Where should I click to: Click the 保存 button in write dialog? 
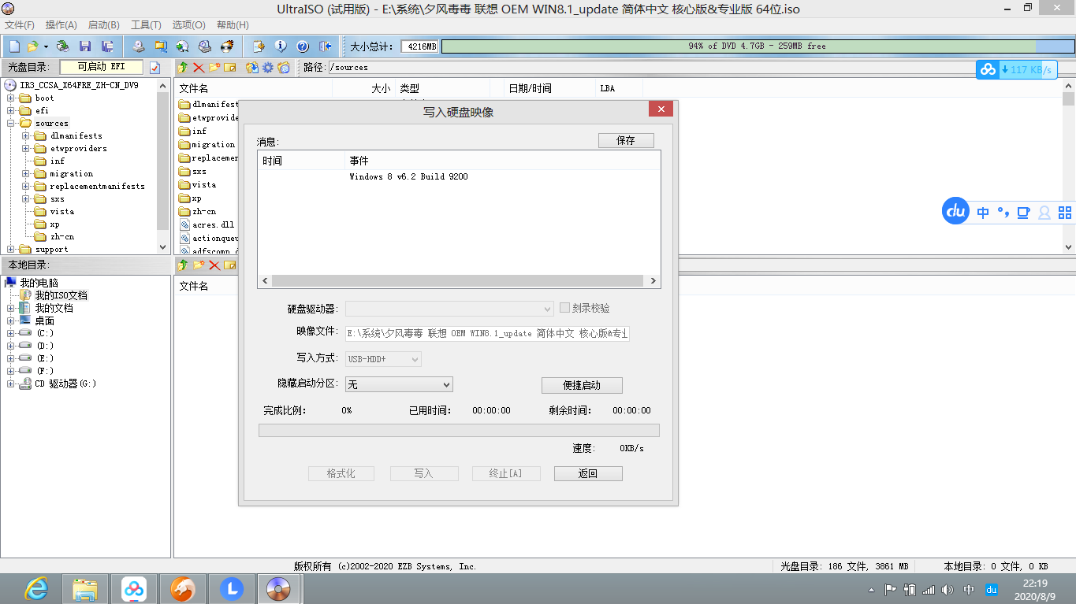(626, 140)
